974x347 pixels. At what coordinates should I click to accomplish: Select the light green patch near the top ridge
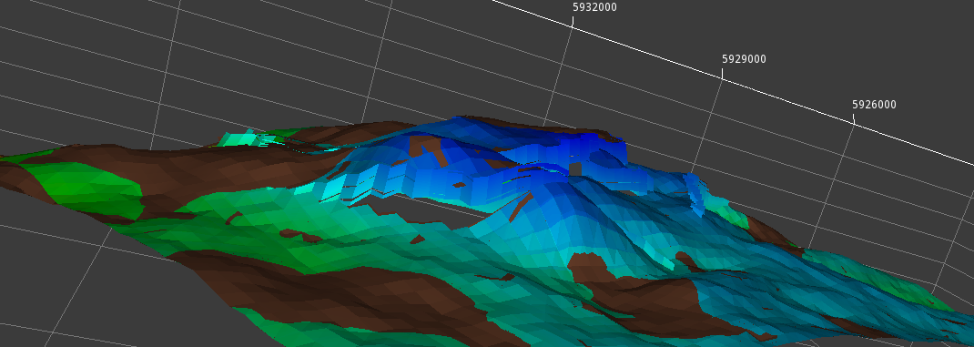[248, 138]
